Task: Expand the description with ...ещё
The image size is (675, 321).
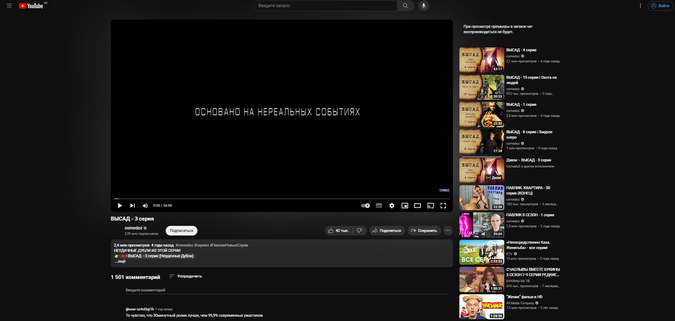Action: click(x=120, y=261)
